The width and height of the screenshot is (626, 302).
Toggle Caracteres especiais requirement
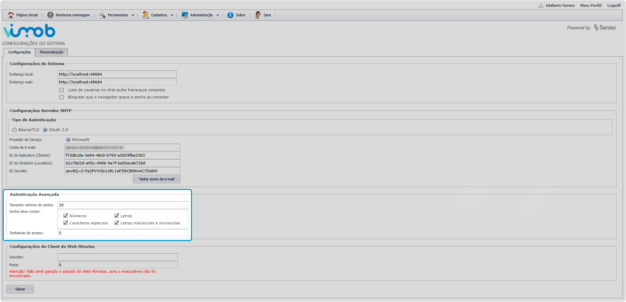(66, 223)
